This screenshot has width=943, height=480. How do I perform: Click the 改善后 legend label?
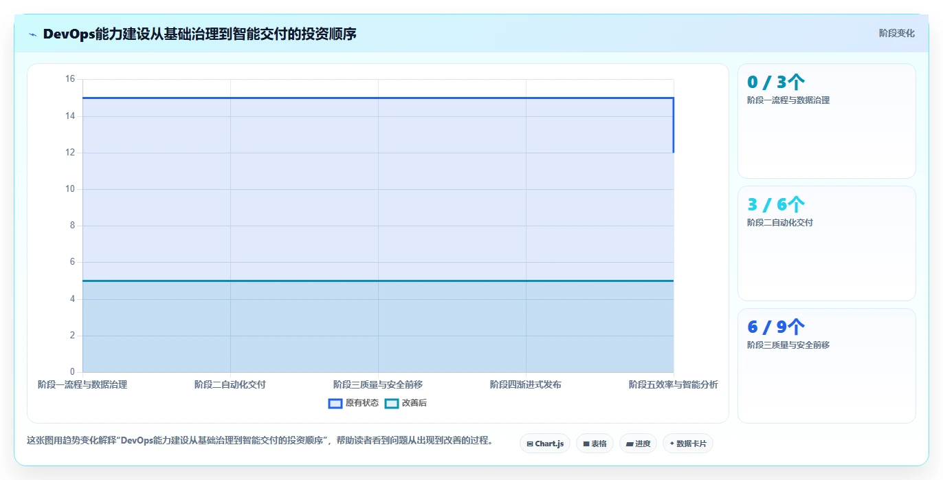click(x=414, y=403)
